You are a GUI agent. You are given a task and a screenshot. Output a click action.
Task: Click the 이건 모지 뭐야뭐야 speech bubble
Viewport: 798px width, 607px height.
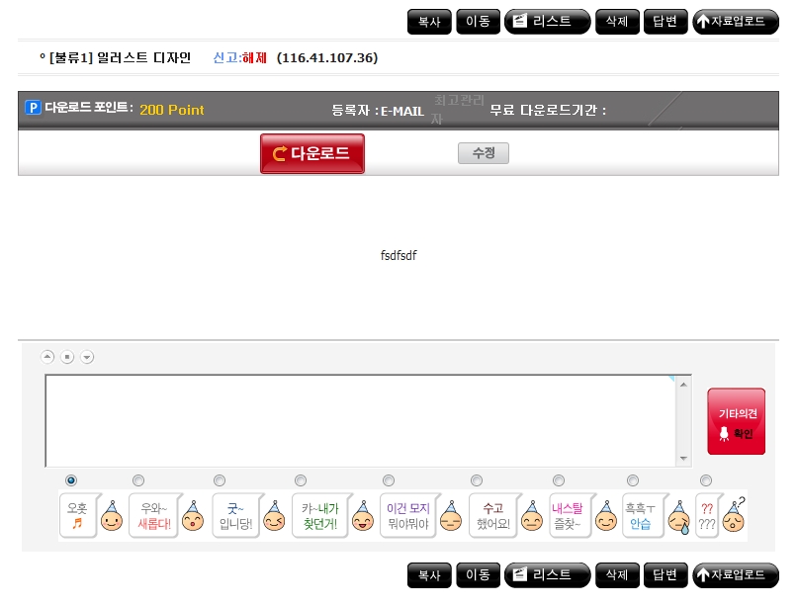click(x=408, y=515)
